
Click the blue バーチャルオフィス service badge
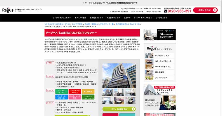point(61,97)
